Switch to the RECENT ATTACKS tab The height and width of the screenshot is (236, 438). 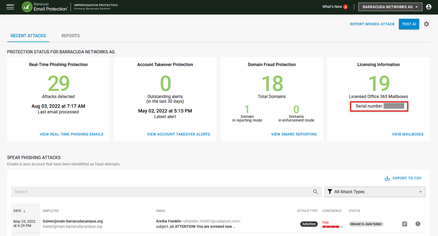[28, 36]
